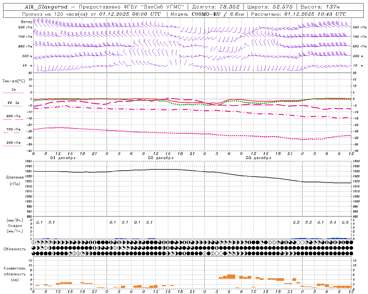368x294 pixels.
Task: Click the 500 гПа temperature legend entry
Action: click(14, 143)
